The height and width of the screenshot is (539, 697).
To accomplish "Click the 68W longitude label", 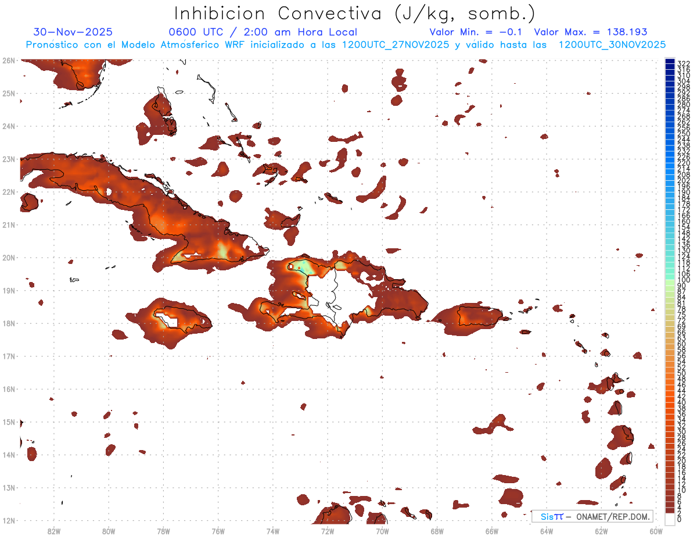I will [437, 530].
